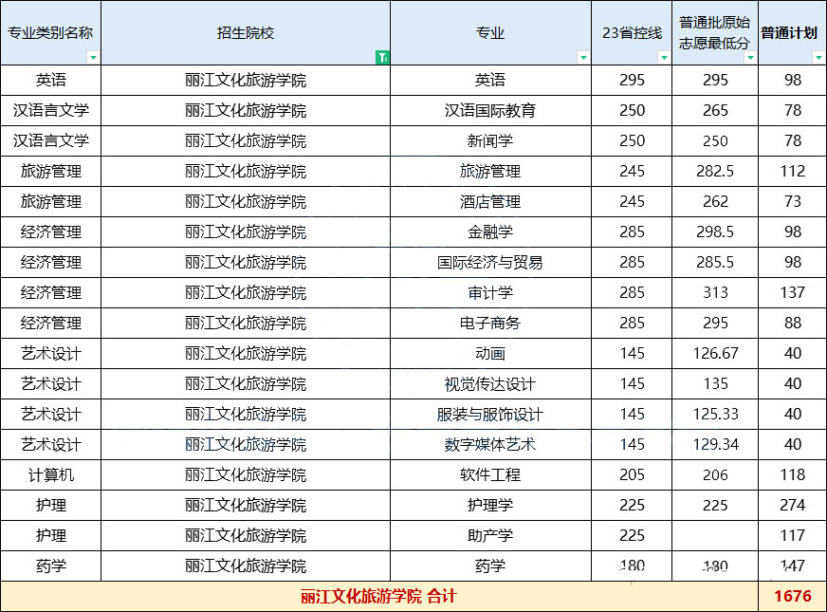Click the 审计学 major cell

(x=490, y=293)
